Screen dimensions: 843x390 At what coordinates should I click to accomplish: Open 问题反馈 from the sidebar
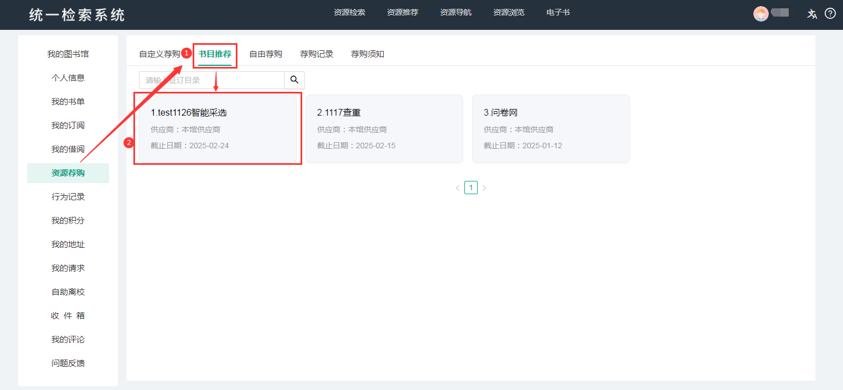point(68,363)
